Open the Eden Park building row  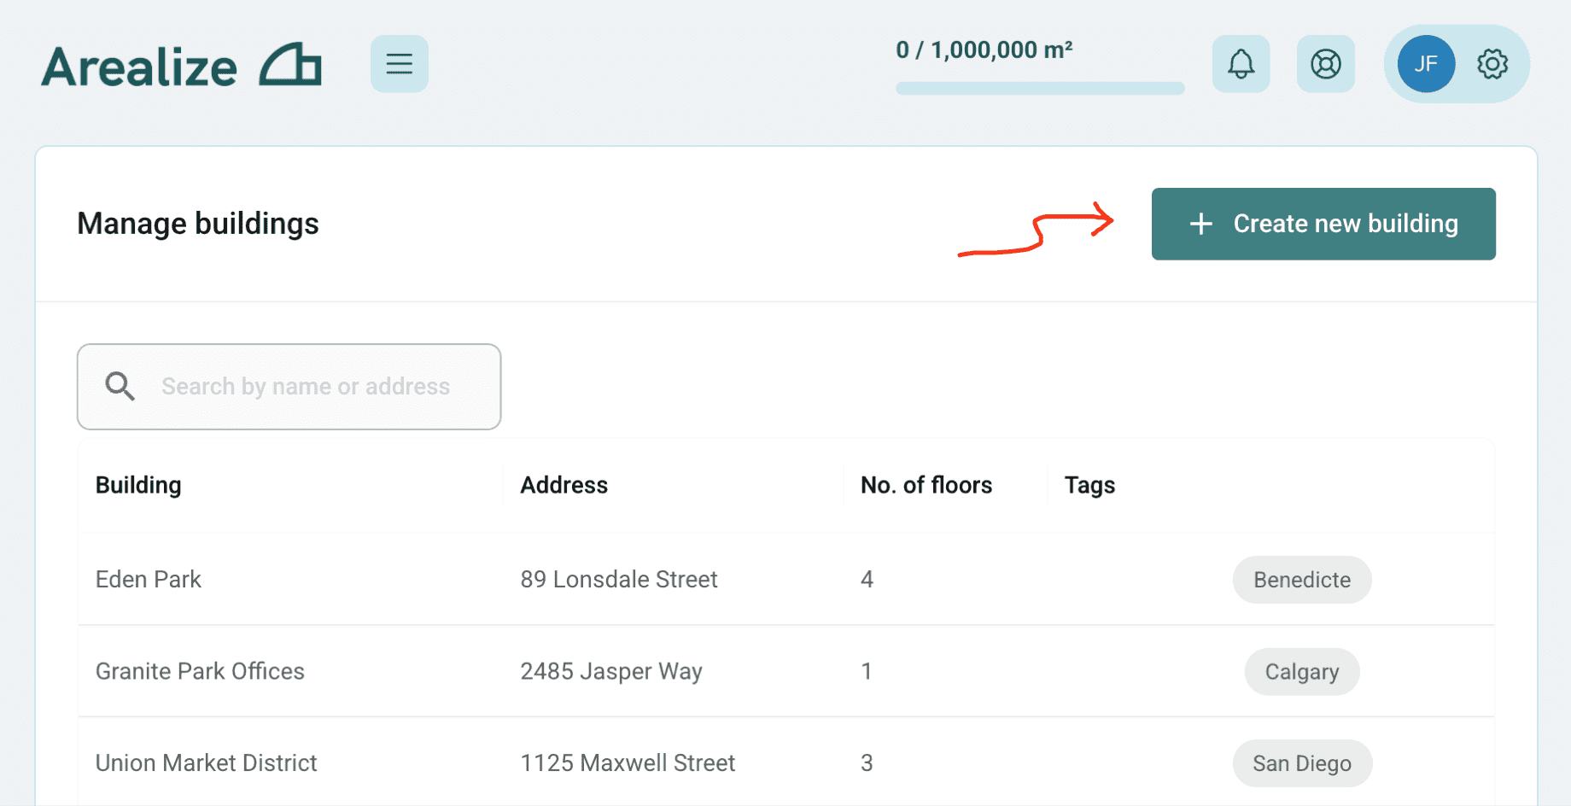point(149,579)
